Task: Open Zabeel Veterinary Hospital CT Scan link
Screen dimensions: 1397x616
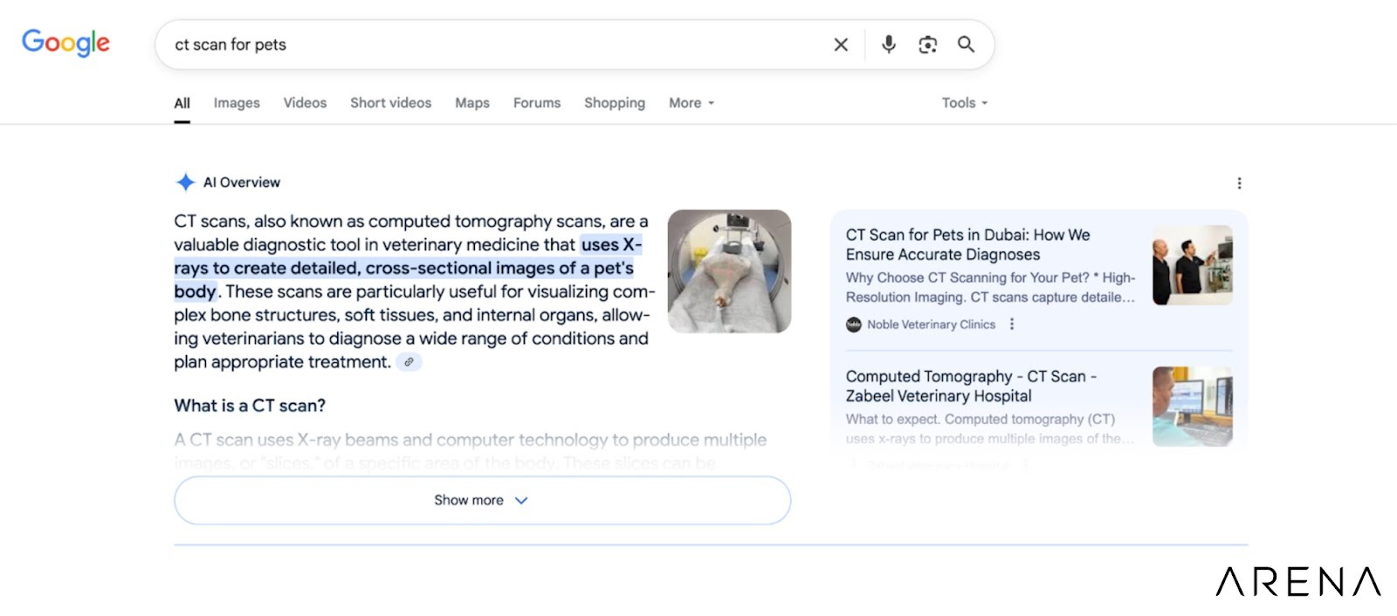Action: 971,386
